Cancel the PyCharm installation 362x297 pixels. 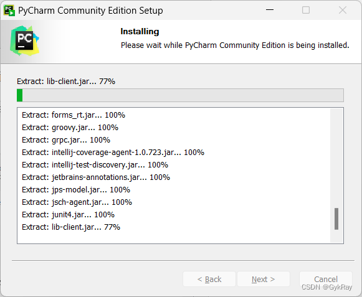[326, 279]
